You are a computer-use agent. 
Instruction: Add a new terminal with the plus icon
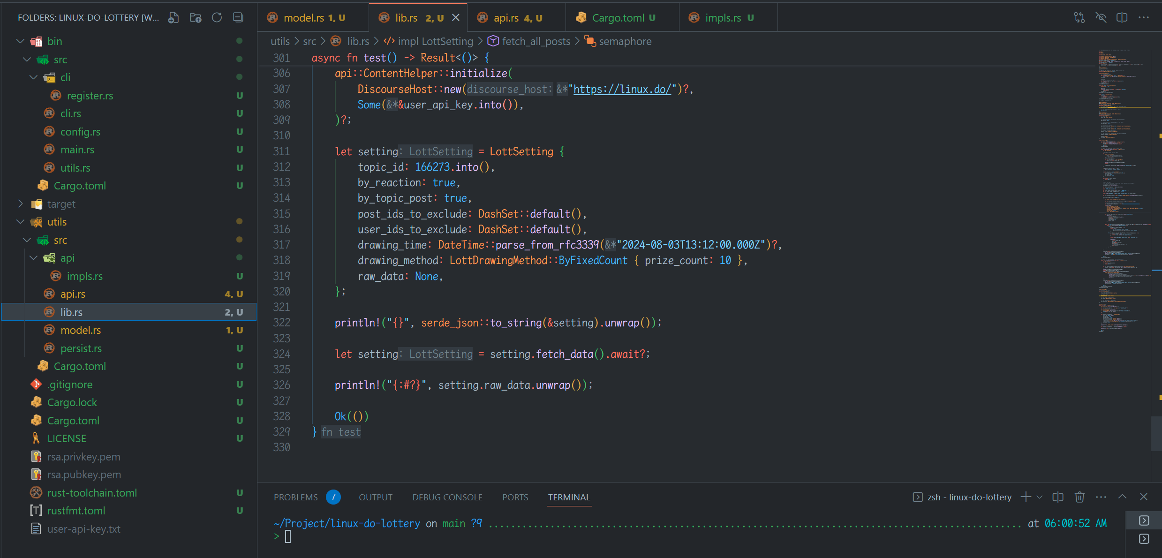point(1026,497)
